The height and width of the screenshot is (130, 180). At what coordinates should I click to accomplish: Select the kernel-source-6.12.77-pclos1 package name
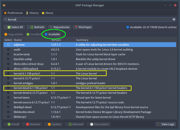point(31,102)
